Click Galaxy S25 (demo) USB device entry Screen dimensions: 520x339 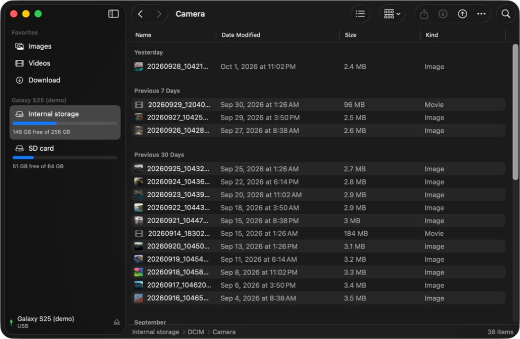coord(46,322)
